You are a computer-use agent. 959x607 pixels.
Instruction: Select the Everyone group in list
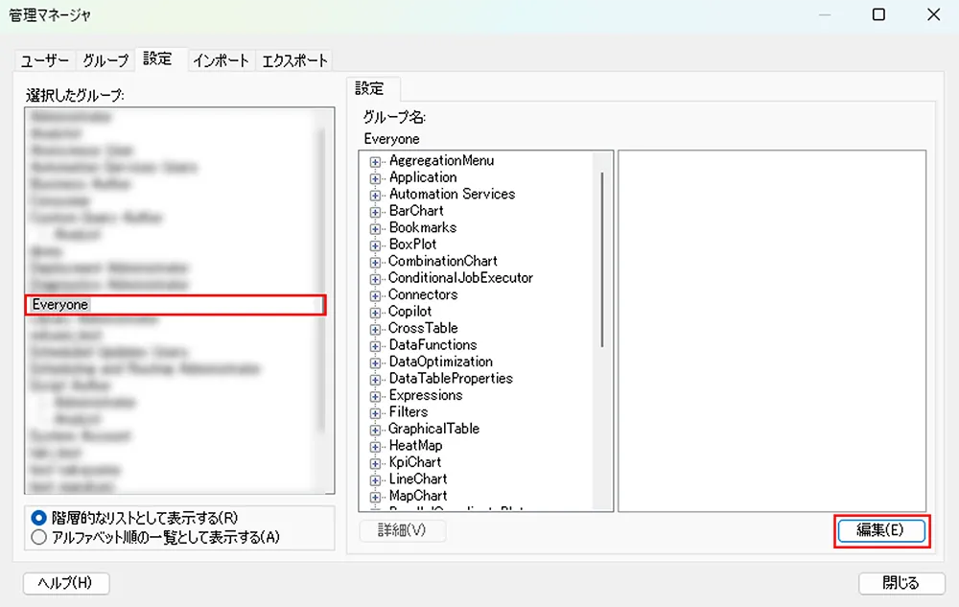click(175, 305)
